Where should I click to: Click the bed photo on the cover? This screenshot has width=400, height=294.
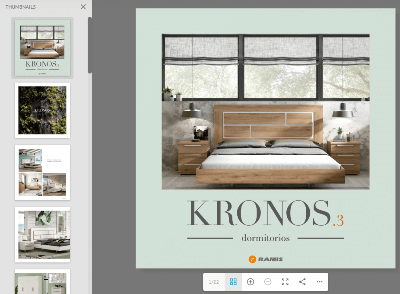[265, 112]
